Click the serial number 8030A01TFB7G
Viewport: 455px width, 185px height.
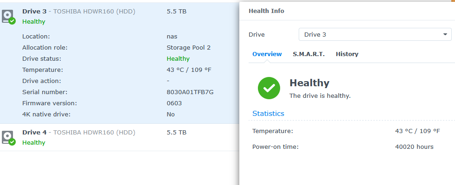coord(190,92)
